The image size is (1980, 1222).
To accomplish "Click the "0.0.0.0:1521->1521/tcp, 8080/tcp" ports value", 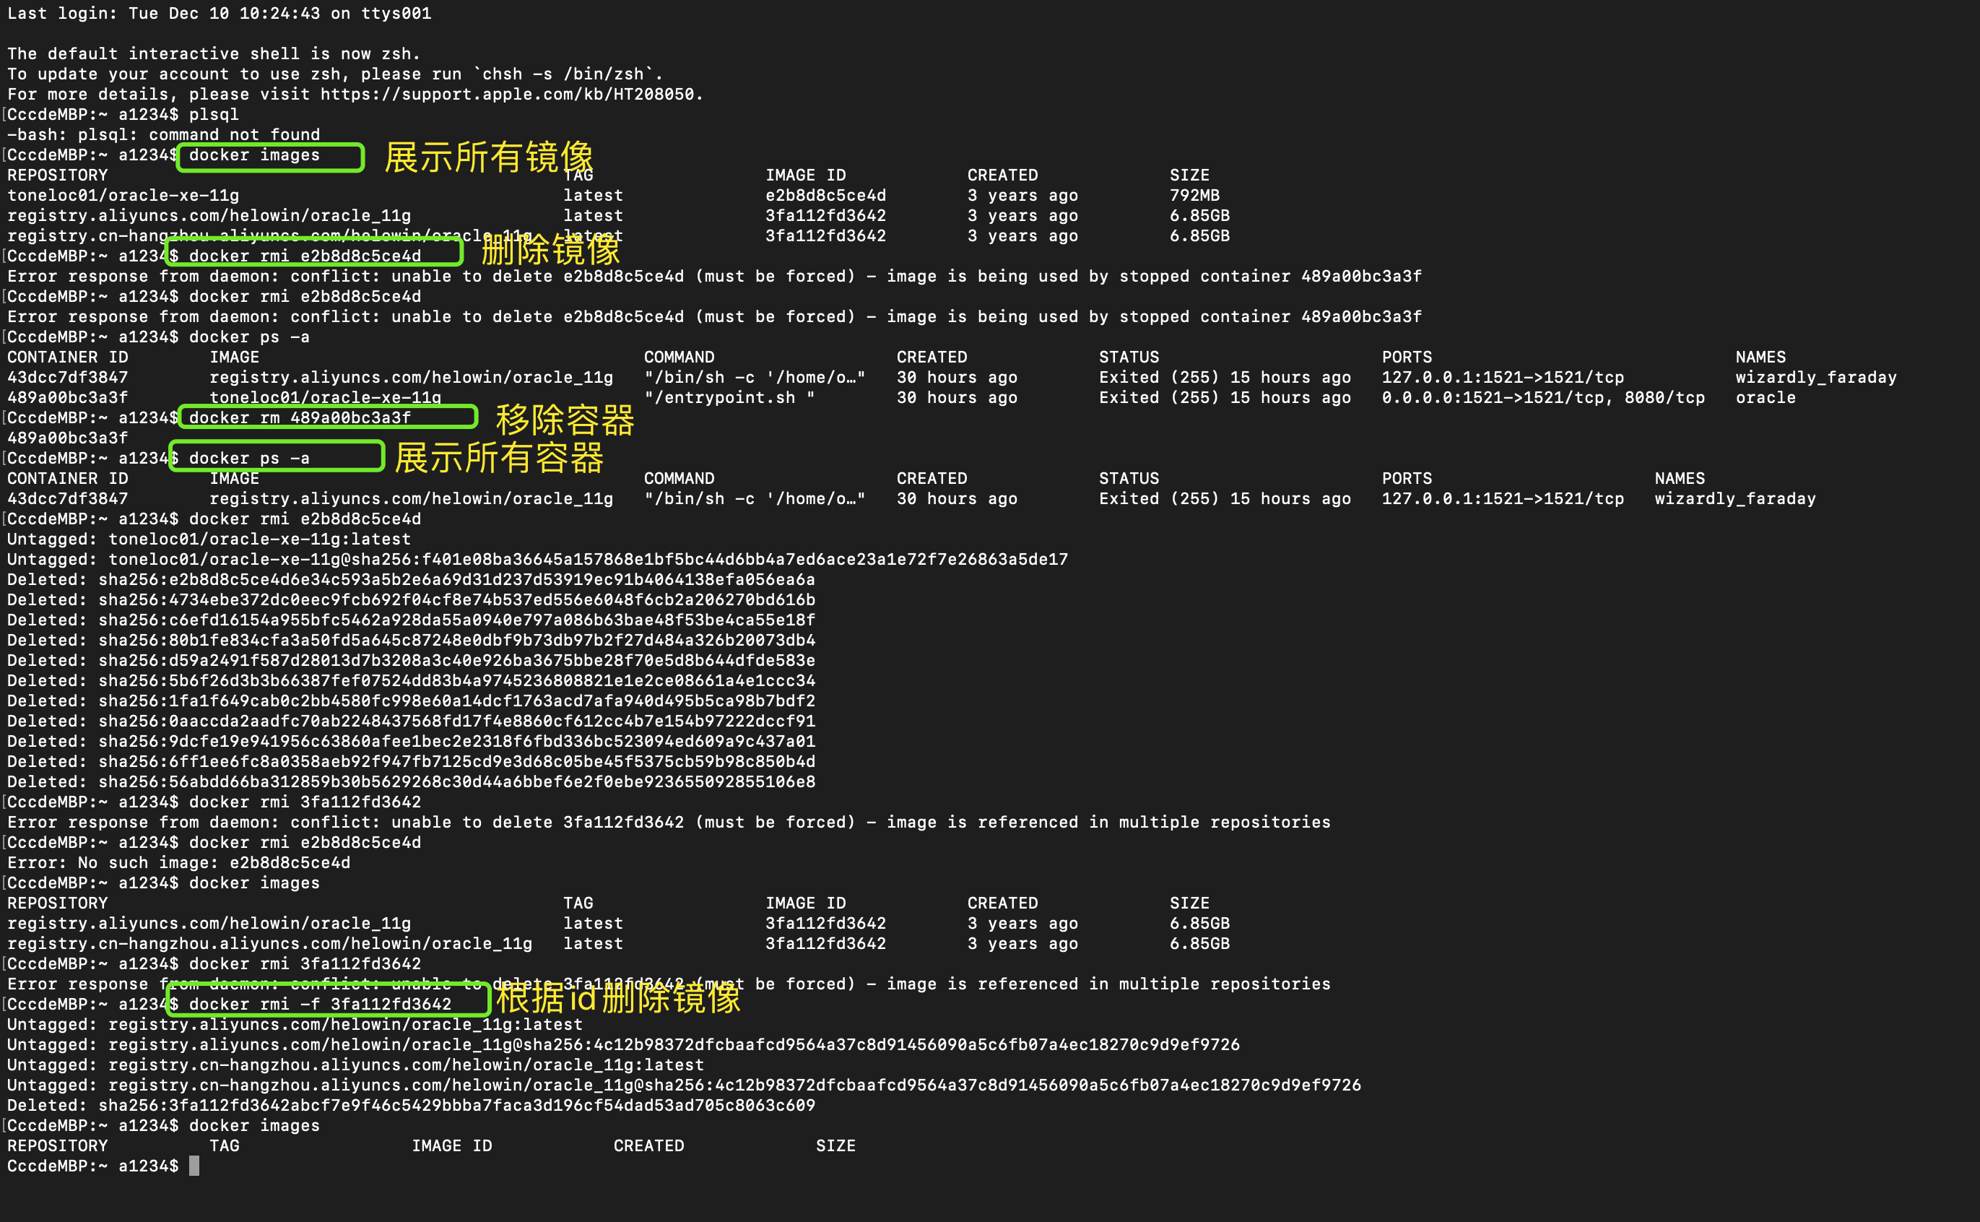I will coord(1543,396).
